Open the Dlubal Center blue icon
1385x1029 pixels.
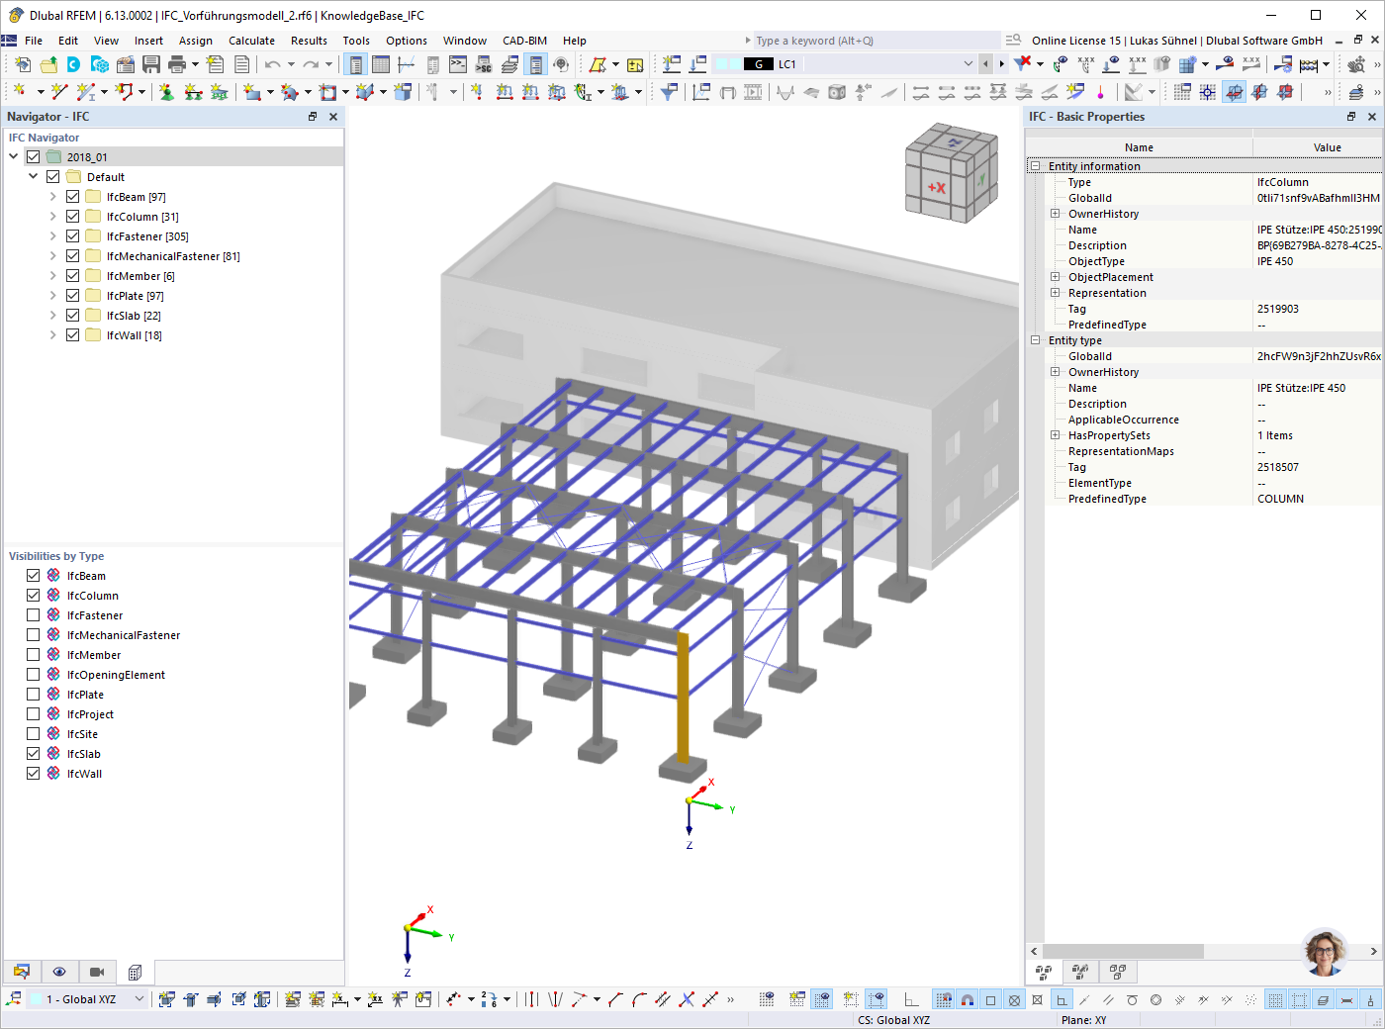click(73, 64)
